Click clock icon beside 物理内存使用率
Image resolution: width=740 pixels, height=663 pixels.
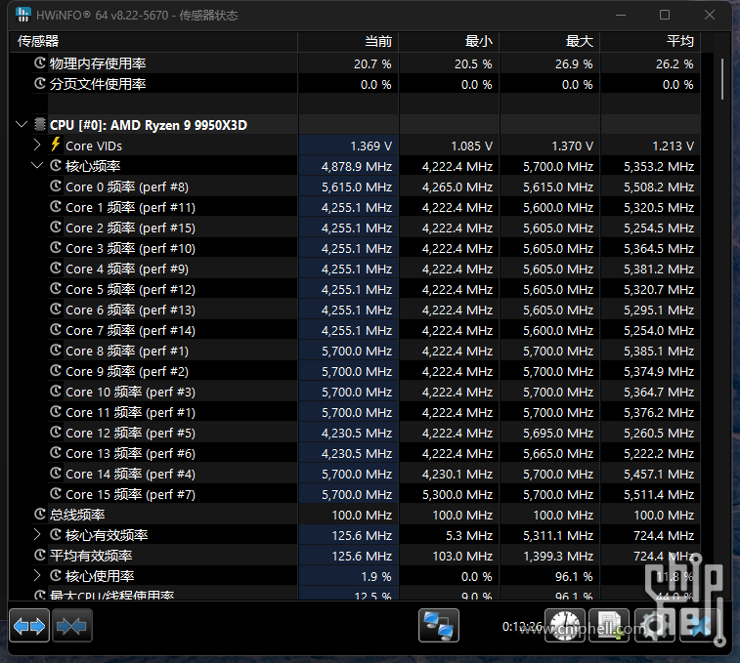point(40,62)
